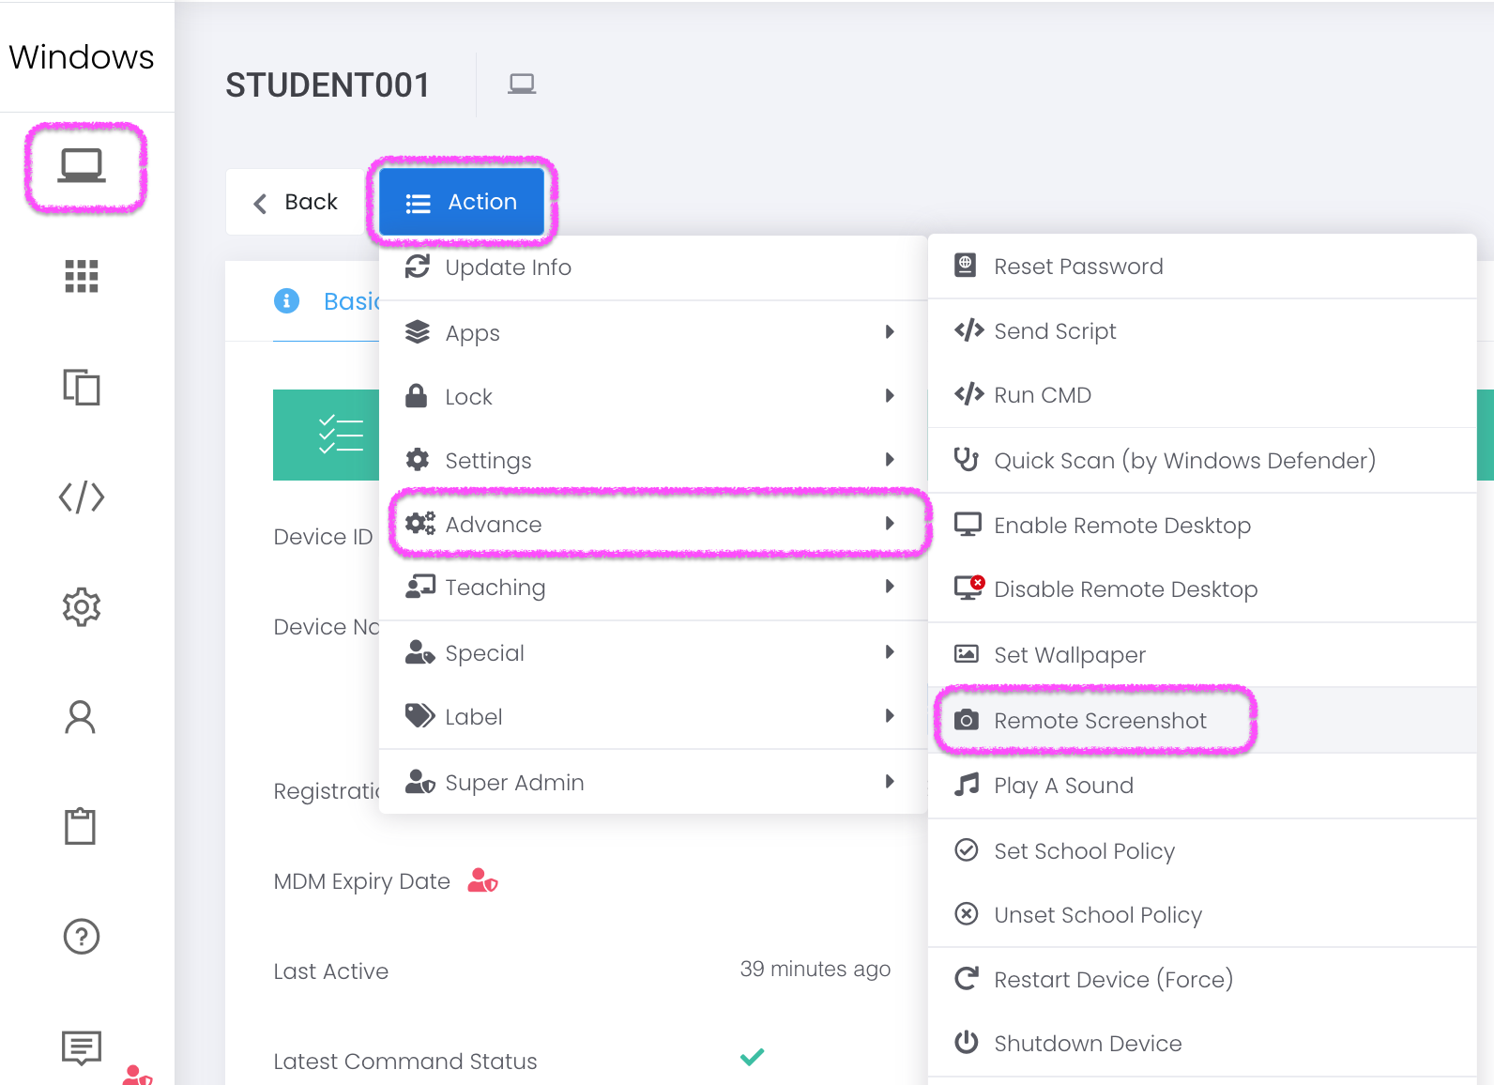The width and height of the screenshot is (1494, 1085).
Task: Click the '39 minutes ago' value
Action: tap(816, 969)
